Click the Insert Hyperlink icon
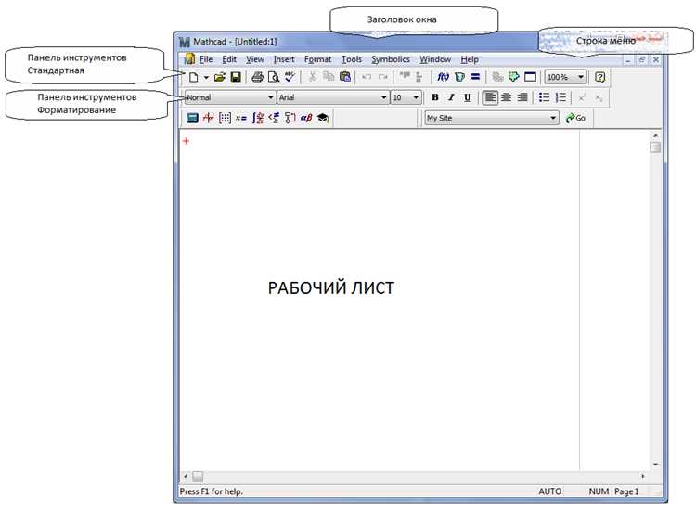Viewport: 696px width, 510px height. coord(497,77)
